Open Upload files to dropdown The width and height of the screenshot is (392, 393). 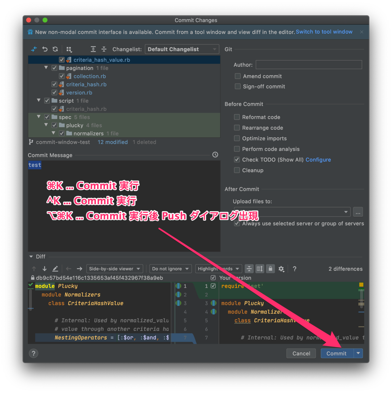292,212
